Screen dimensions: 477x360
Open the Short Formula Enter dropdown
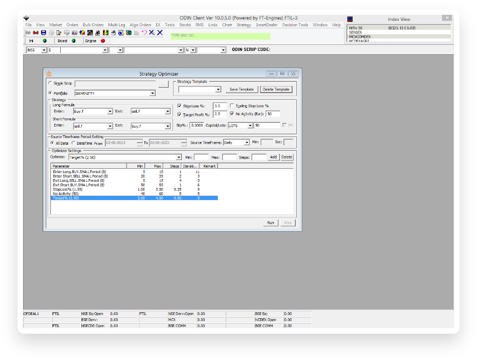click(x=110, y=126)
